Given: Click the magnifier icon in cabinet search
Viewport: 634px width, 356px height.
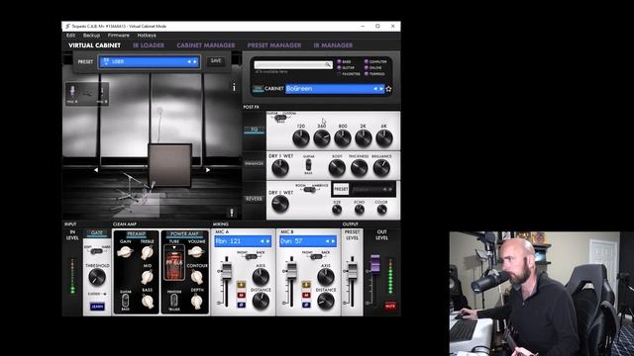Looking at the screenshot, I should click(328, 64).
